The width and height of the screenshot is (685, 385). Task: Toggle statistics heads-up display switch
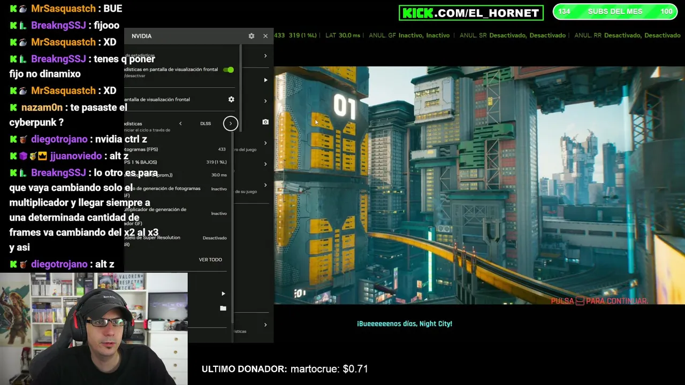click(x=229, y=70)
